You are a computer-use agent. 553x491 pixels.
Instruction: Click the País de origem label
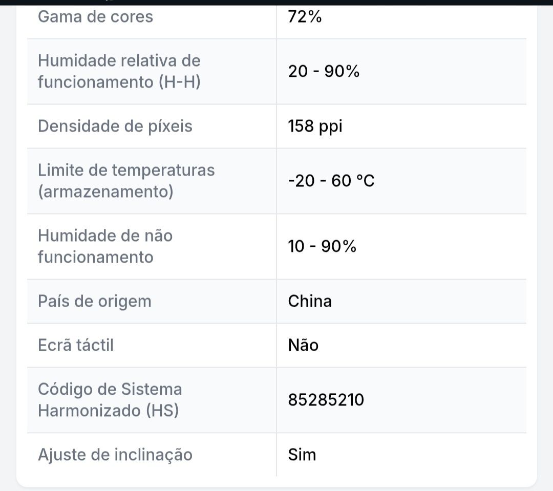[x=95, y=302]
